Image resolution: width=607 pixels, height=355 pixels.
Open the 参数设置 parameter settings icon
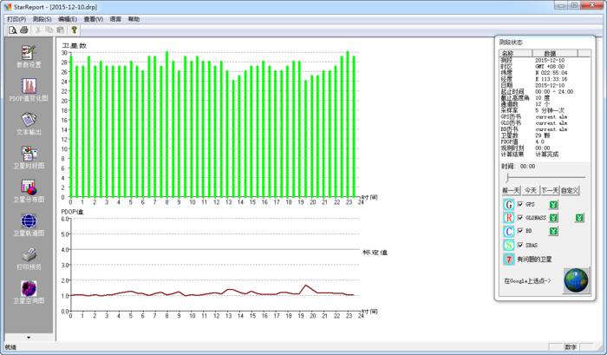pyautogui.click(x=28, y=54)
